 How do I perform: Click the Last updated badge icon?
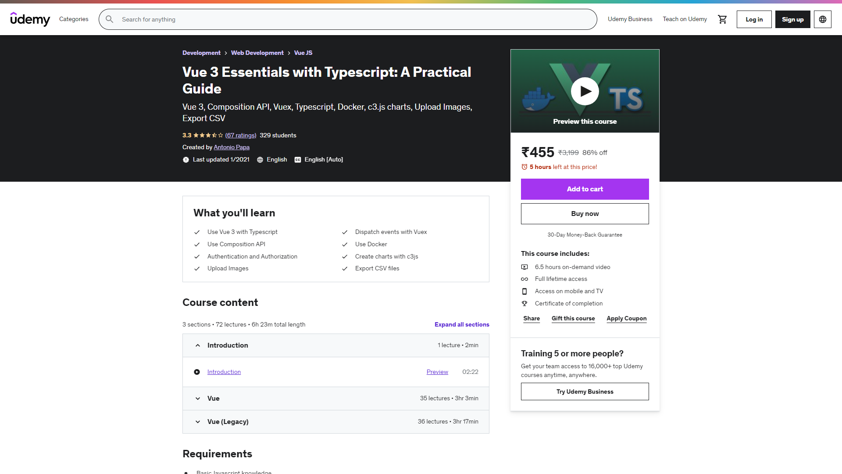186,160
